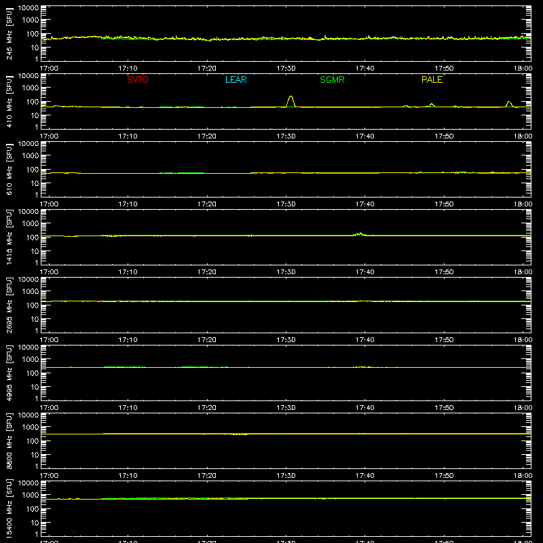Click the 410 MHz burst peak just before 18:00
The width and height of the screenshot is (543, 543).
click(x=508, y=102)
